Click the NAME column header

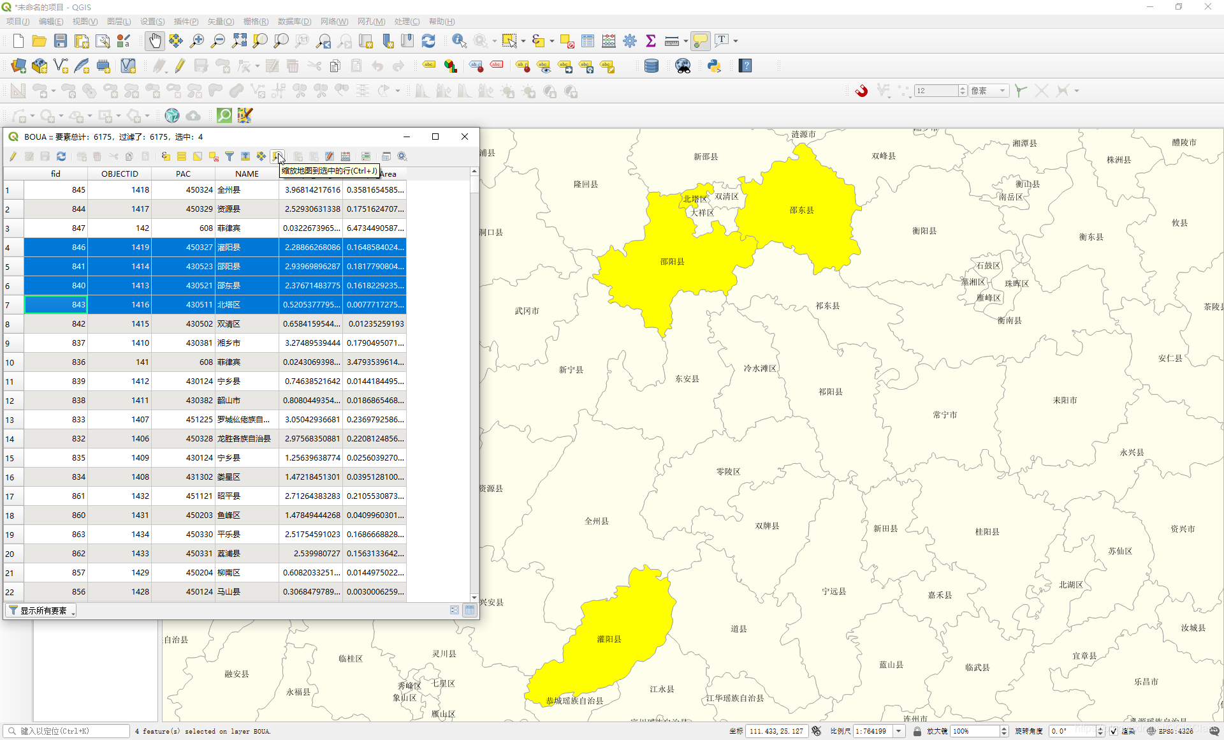pyautogui.click(x=247, y=174)
